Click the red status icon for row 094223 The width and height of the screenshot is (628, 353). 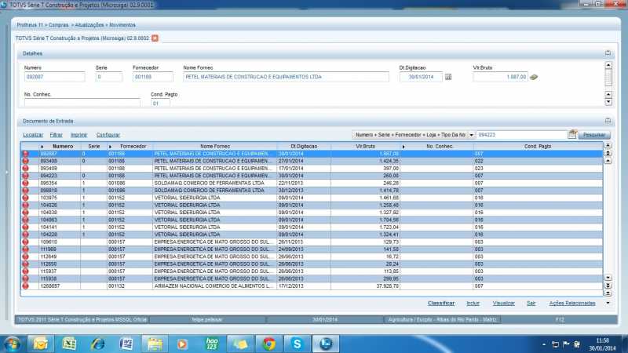coord(26,176)
